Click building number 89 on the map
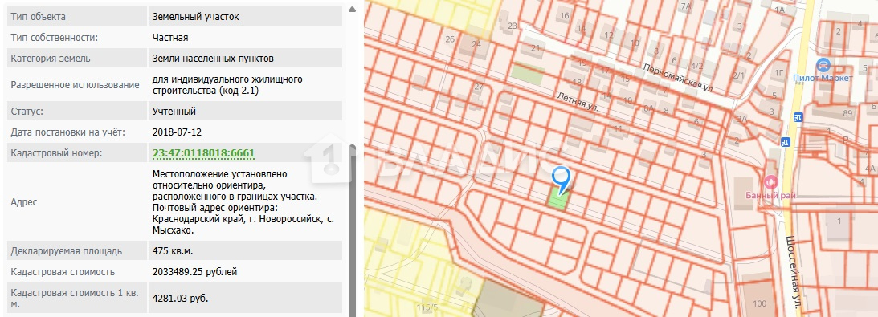 pos(847,114)
